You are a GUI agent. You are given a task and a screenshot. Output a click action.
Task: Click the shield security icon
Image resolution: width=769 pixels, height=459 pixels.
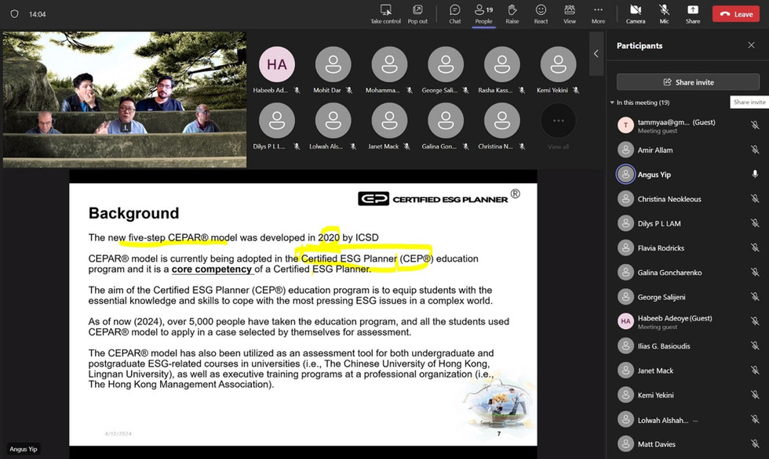click(14, 14)
